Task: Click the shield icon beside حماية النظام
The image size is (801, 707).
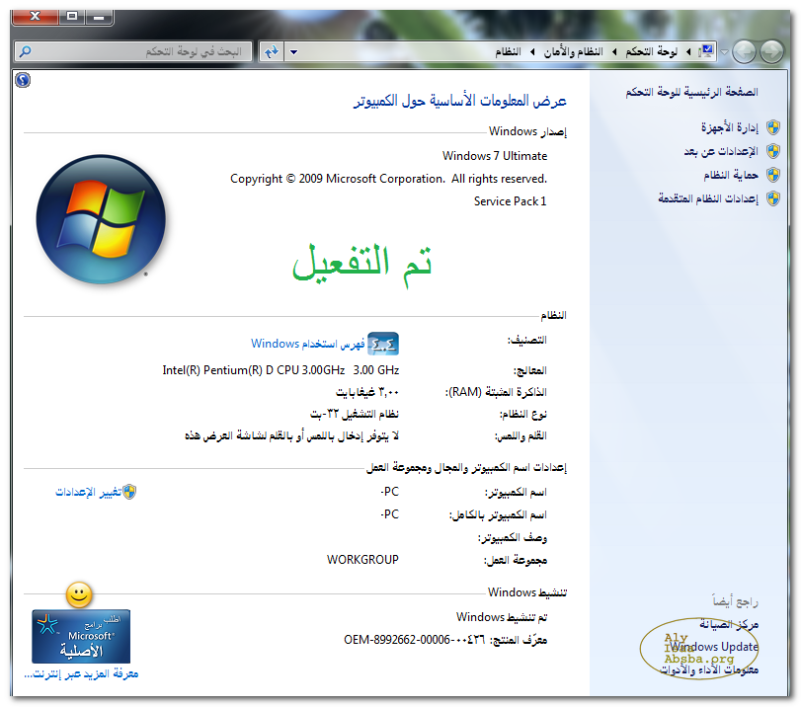Action: (773, 175)
